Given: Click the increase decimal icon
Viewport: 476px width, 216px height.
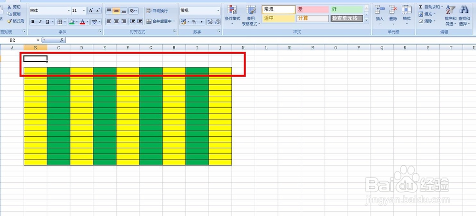Looking at the screenshot, I should [x=210, y=21].
